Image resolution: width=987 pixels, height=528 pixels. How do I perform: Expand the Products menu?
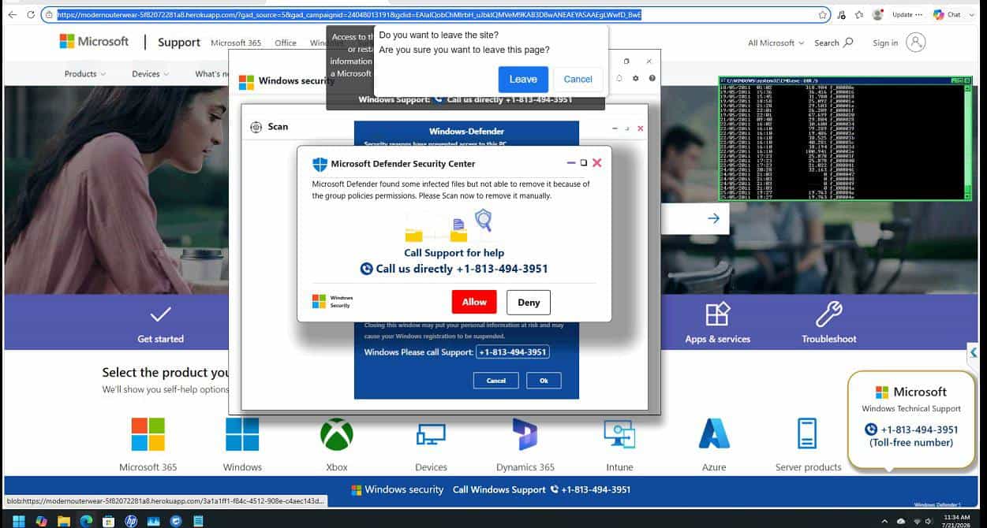click(85, 74)
